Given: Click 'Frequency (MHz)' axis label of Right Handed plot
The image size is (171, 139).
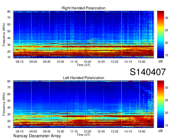Looking at the screenshot, I should [4, 34].
